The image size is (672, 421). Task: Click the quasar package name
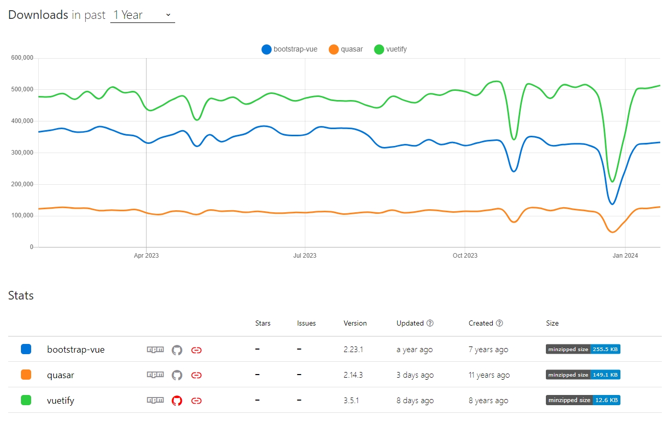pos(60,375)
